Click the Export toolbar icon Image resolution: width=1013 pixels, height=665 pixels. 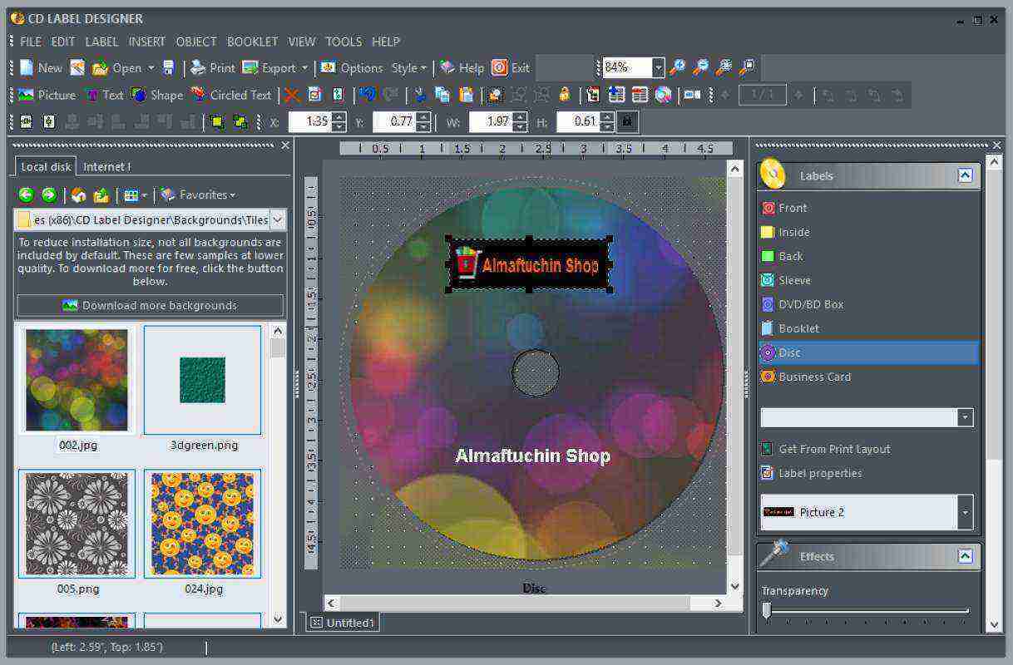[x=250, y=67]
